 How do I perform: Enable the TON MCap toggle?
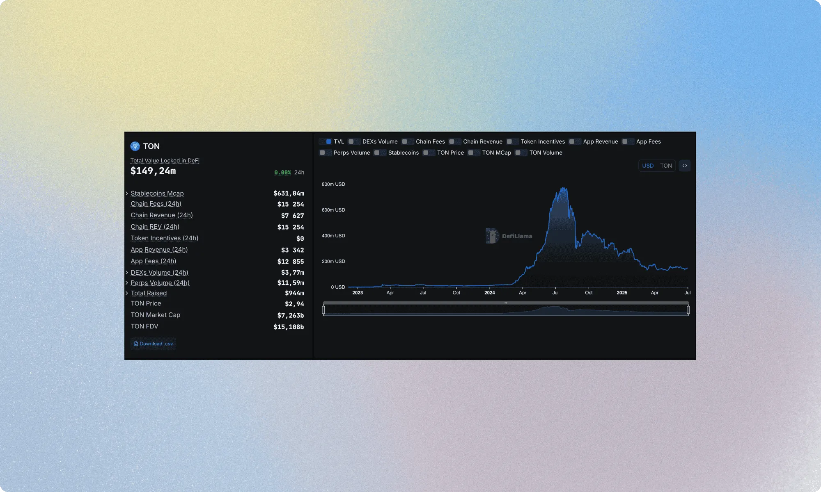474,153
